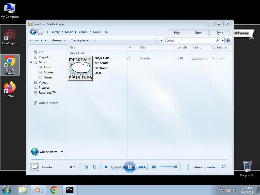The height and width of the screenshot is (195, 260).
Task: Mute the volume speaker icon
Action: click(154, 167)
